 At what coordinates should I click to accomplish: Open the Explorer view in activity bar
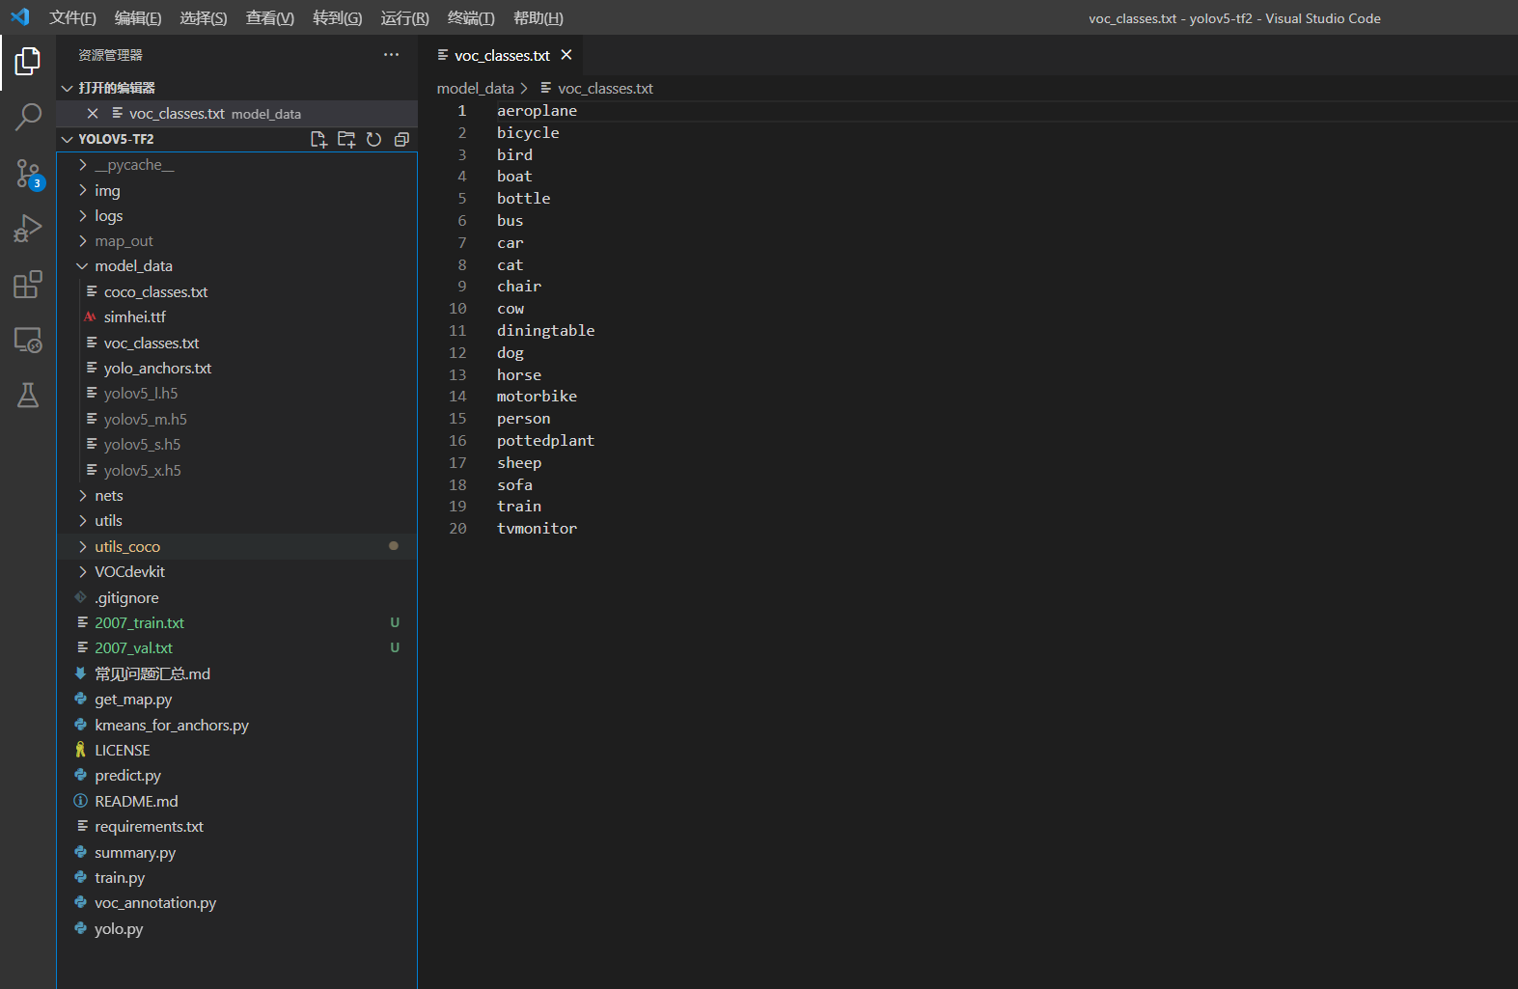pyautogui.click(x=28, y=62)
